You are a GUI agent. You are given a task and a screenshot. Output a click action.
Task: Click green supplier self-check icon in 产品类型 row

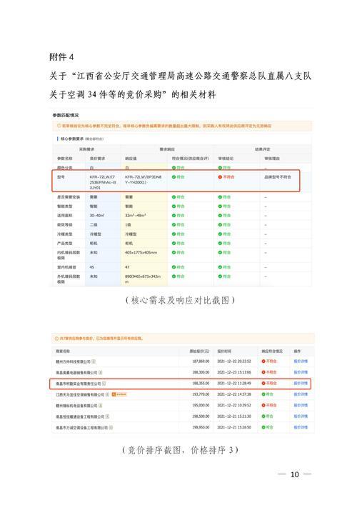point(174,244)
